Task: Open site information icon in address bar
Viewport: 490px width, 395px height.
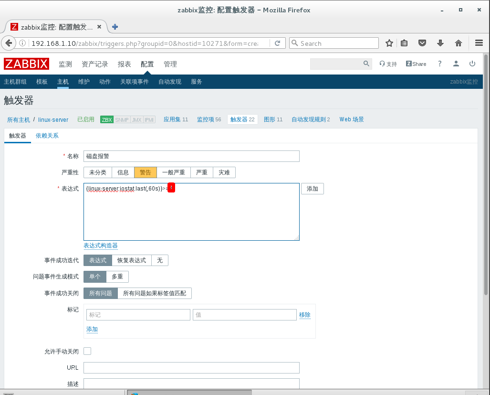Action: pyautogui.click(x=22, y=43)
